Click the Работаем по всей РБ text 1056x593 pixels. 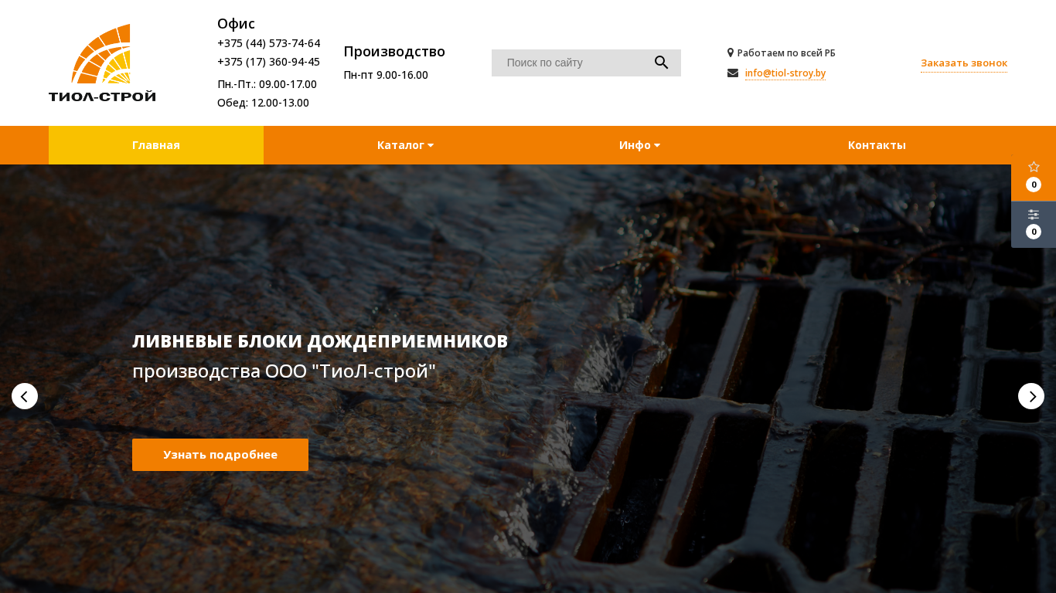786,53
